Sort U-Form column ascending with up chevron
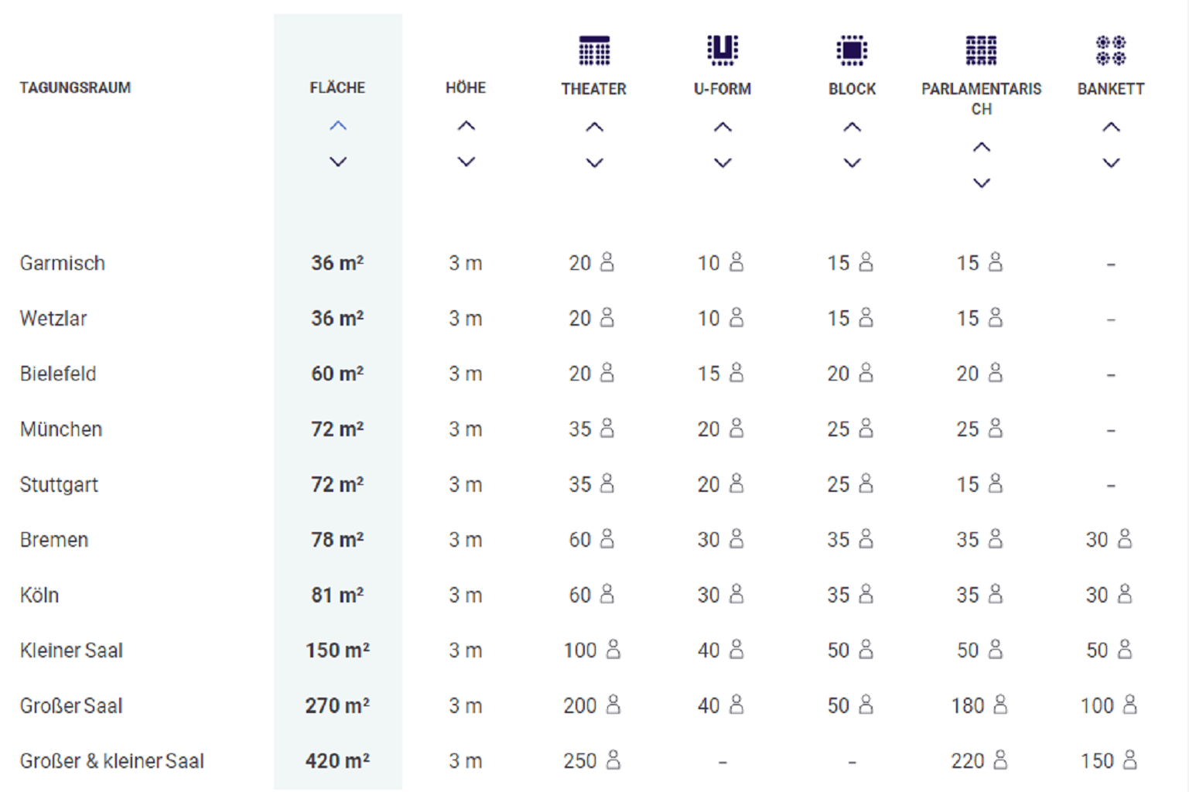This screenshot has width=1189, height=792. click(723, 127)
